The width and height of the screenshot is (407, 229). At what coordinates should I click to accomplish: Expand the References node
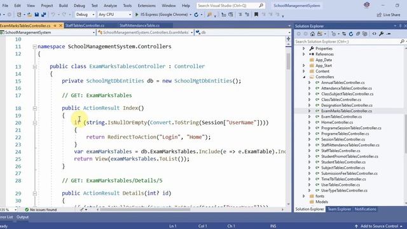coord(304,54)
